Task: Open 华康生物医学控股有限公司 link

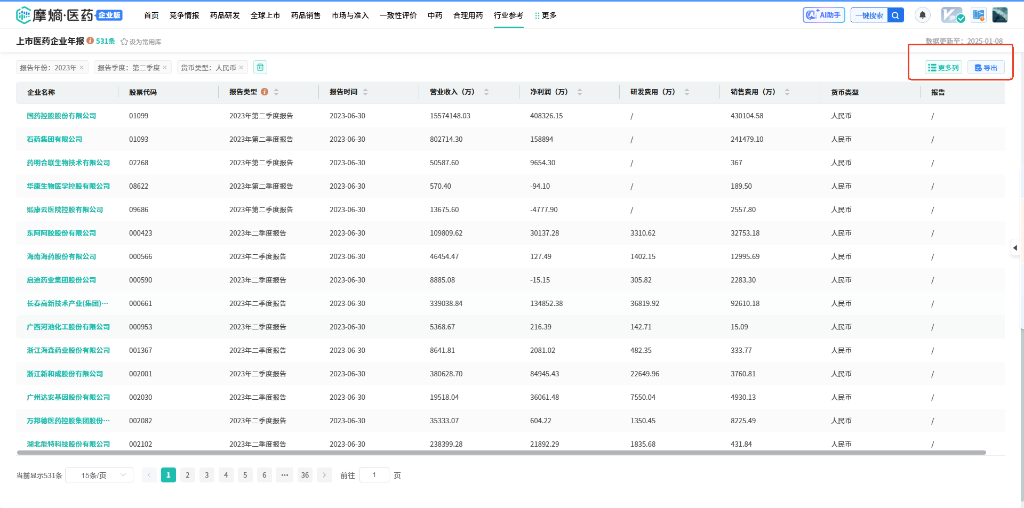Action: coord(68,186)
